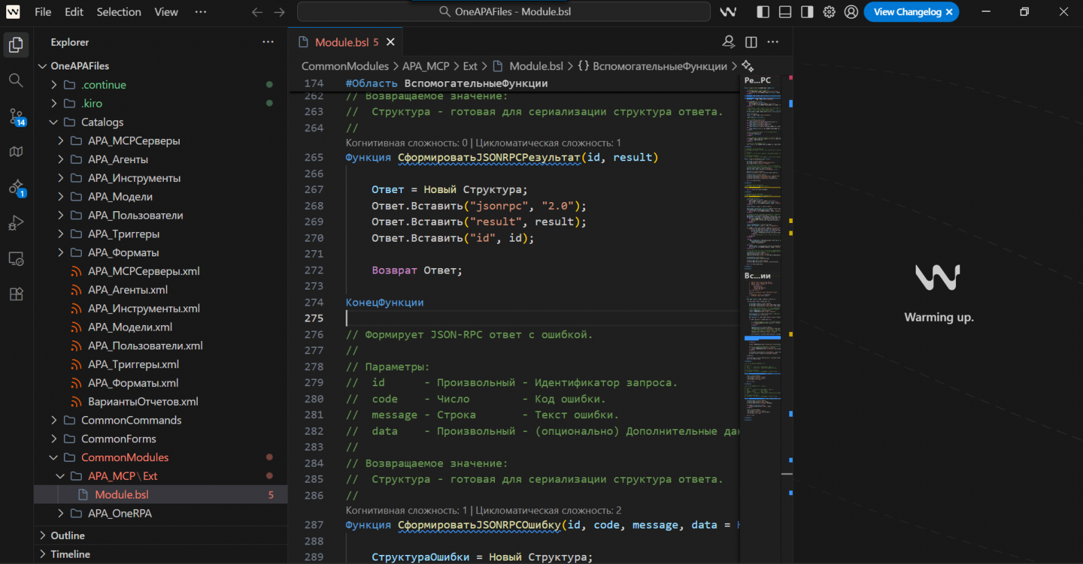1083x564 pixels.
Task: Open editor actions via the ellipsis icon
Action: pyautogui.click(x=773, y=42)
